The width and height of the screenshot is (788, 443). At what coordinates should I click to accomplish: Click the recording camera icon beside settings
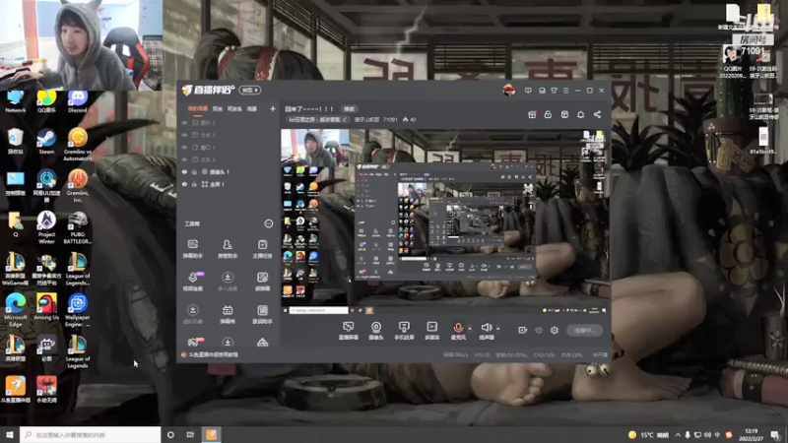[x=522, y=330]
